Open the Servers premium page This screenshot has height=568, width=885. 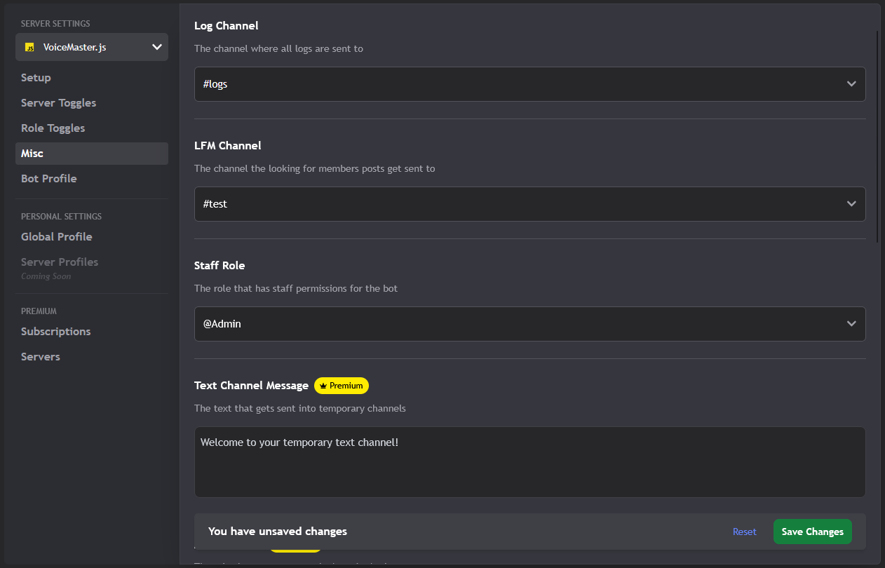coord(40,356)
